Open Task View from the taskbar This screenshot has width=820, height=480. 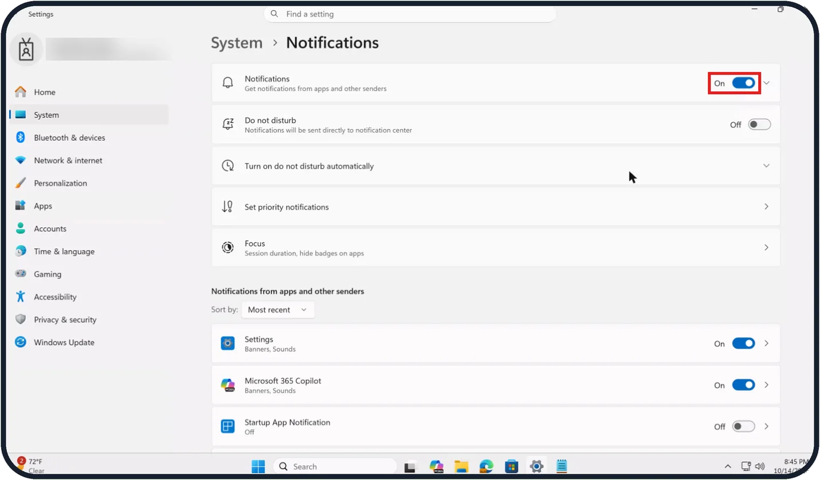coord(410,466)
